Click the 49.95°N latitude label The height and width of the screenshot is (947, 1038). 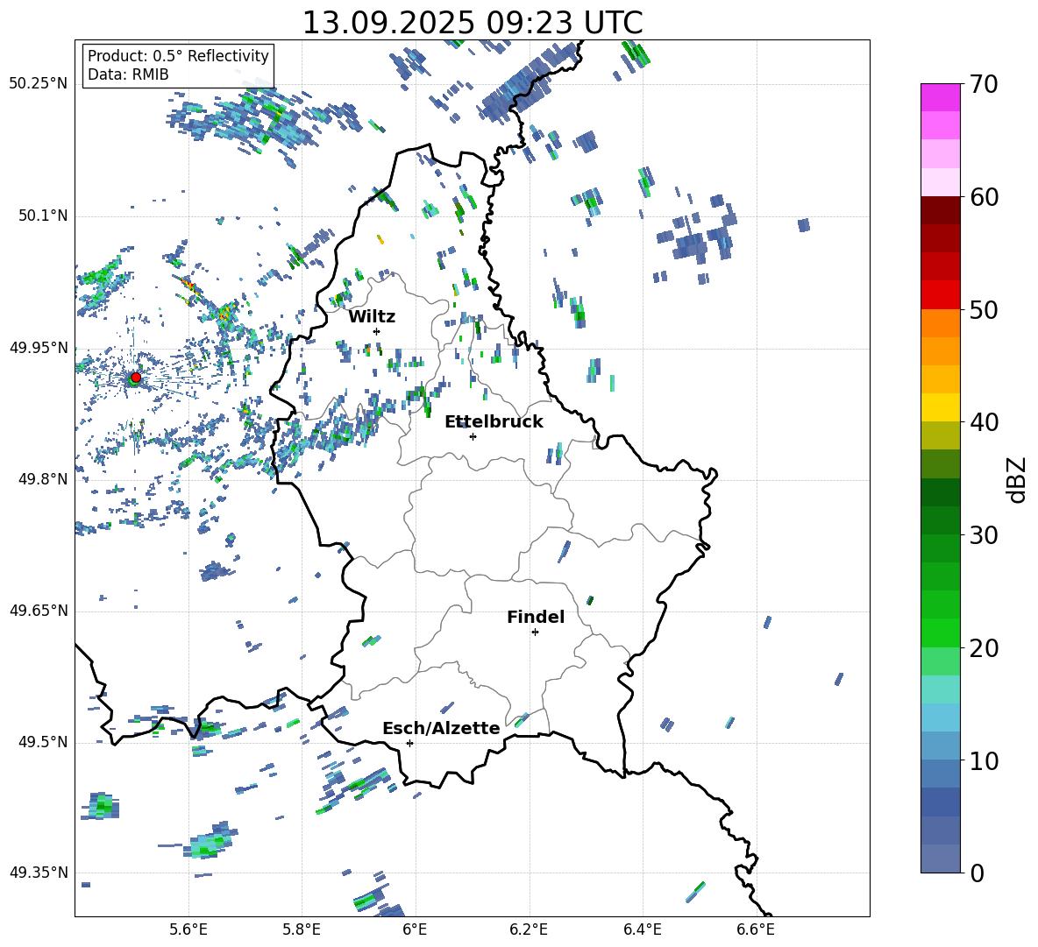point(39,348)
